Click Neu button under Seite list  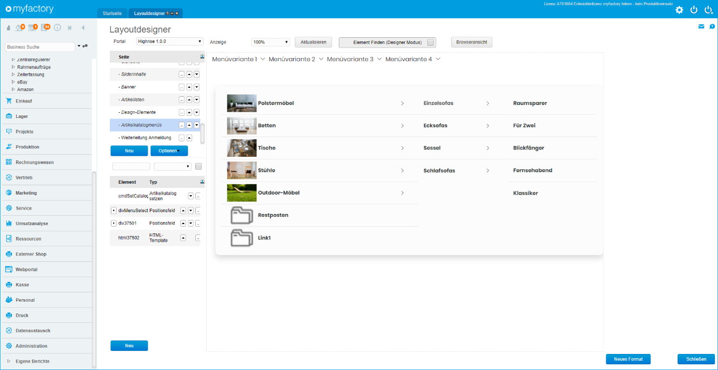pyautogui.click(x=129, y=151)
